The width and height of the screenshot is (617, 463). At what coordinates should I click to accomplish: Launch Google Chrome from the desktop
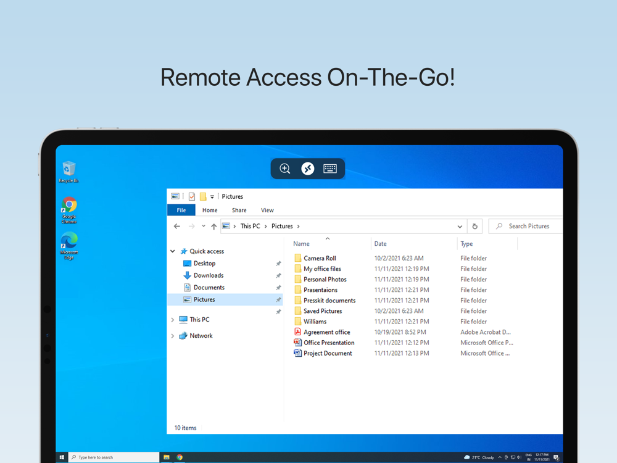pos(69,210)
